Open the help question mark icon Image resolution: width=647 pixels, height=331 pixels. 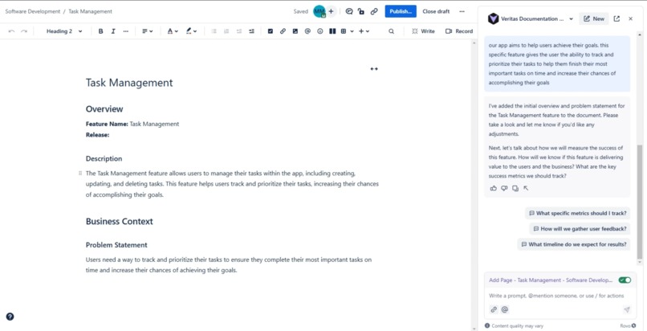pos(10,317)
